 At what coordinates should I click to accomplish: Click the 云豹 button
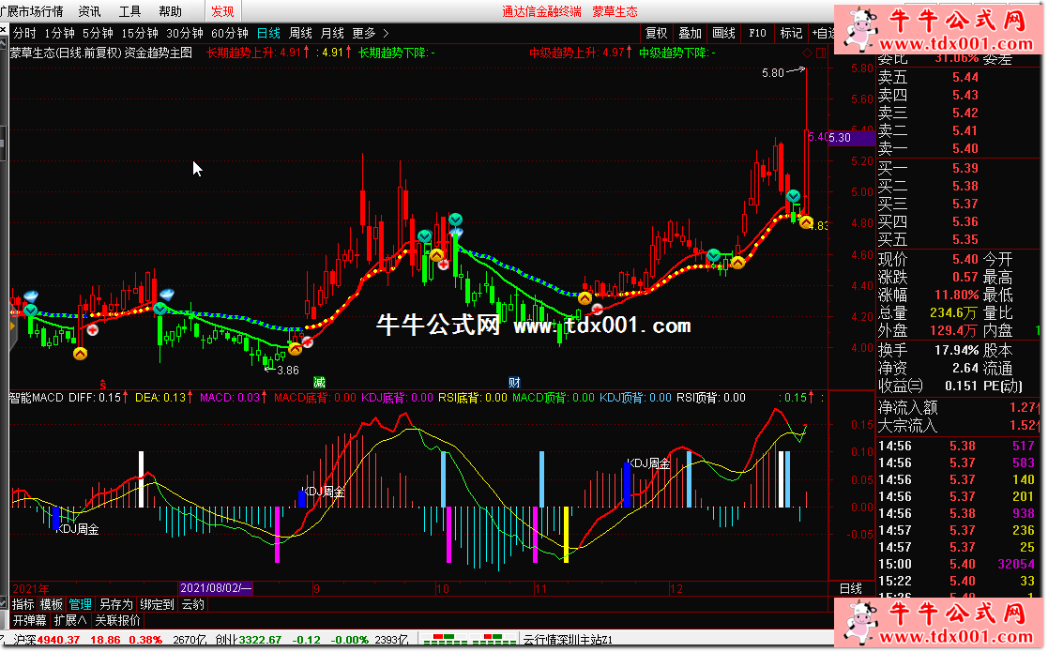click(x=192, y=604)
